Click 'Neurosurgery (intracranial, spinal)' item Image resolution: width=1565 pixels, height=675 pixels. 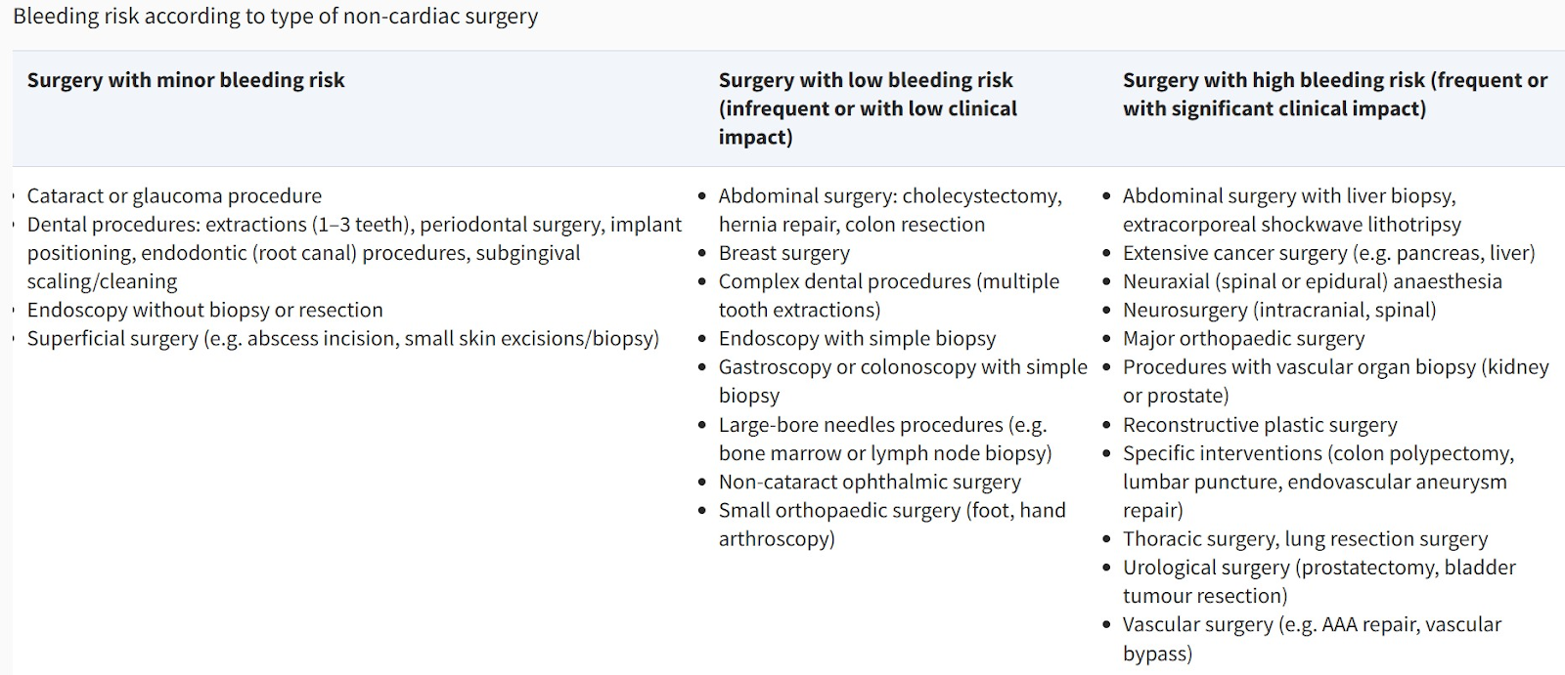coord(1279,310)
